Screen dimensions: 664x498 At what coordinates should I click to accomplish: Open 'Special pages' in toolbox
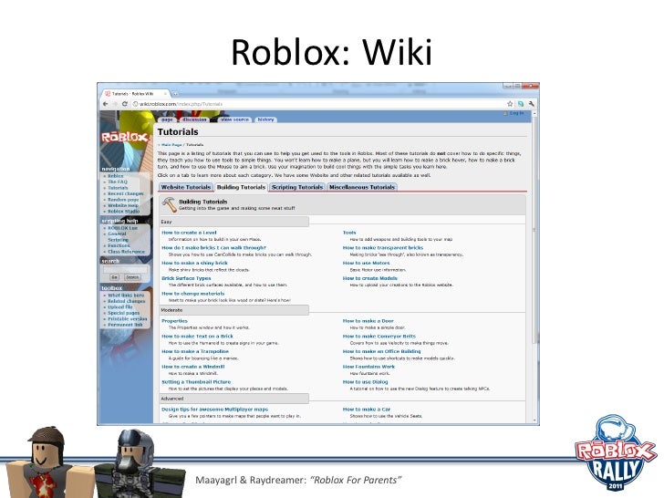[x=124, y=313]
